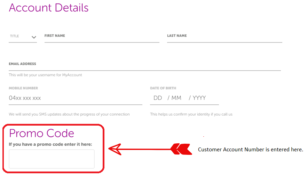307x175 pixels.
Task: Select the Title field label
Action: coord(15,36)
